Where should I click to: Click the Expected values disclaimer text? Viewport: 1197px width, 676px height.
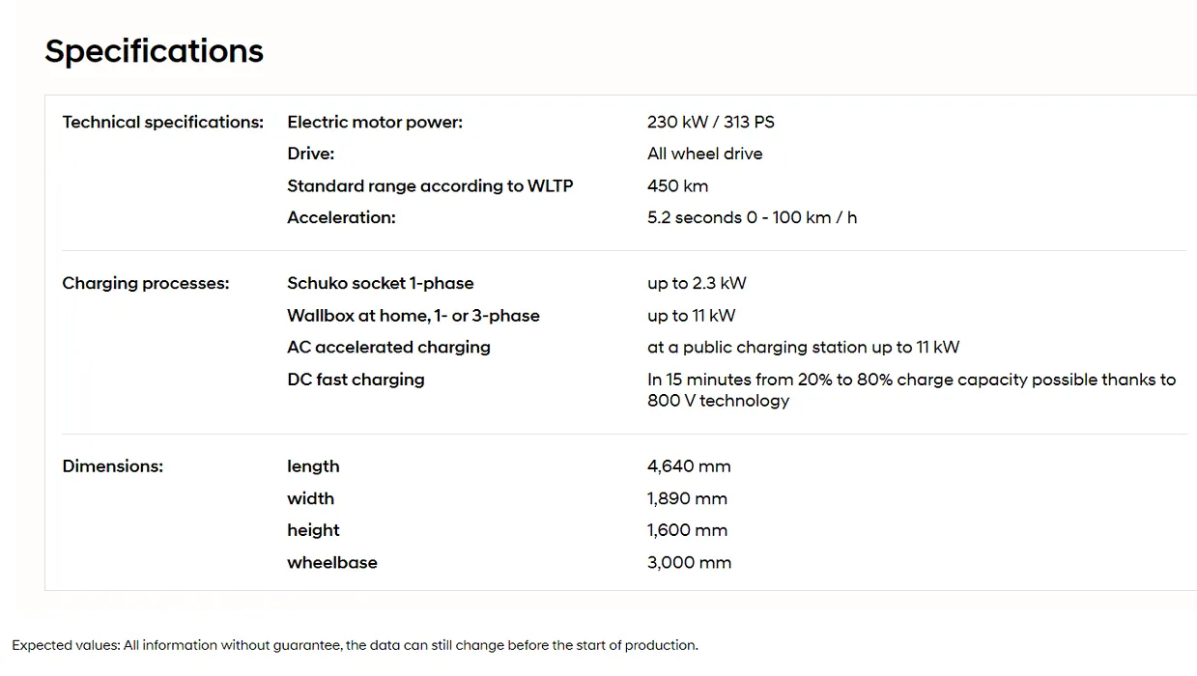[x=355, y=645]
